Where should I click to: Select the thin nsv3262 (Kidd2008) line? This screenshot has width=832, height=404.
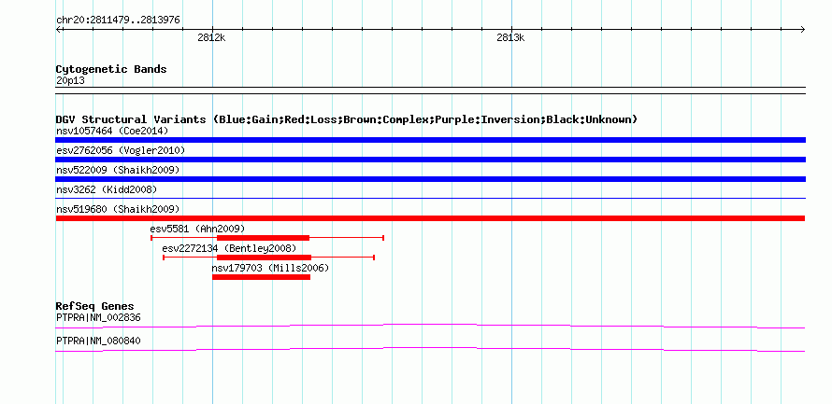(x=430, y=199)
